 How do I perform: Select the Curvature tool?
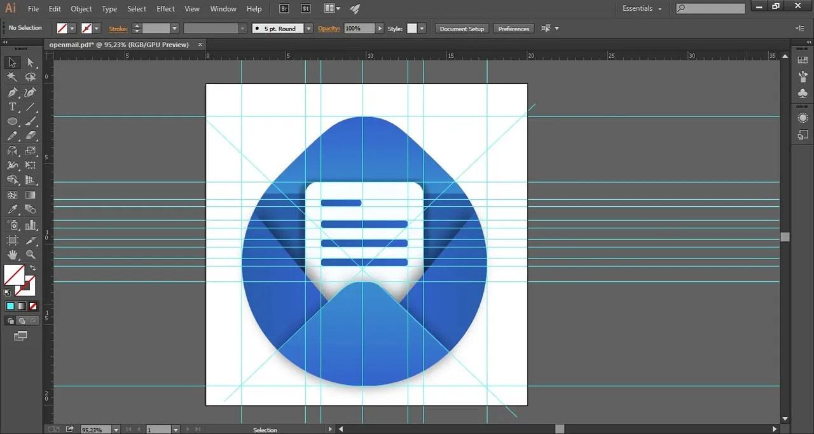31,92
